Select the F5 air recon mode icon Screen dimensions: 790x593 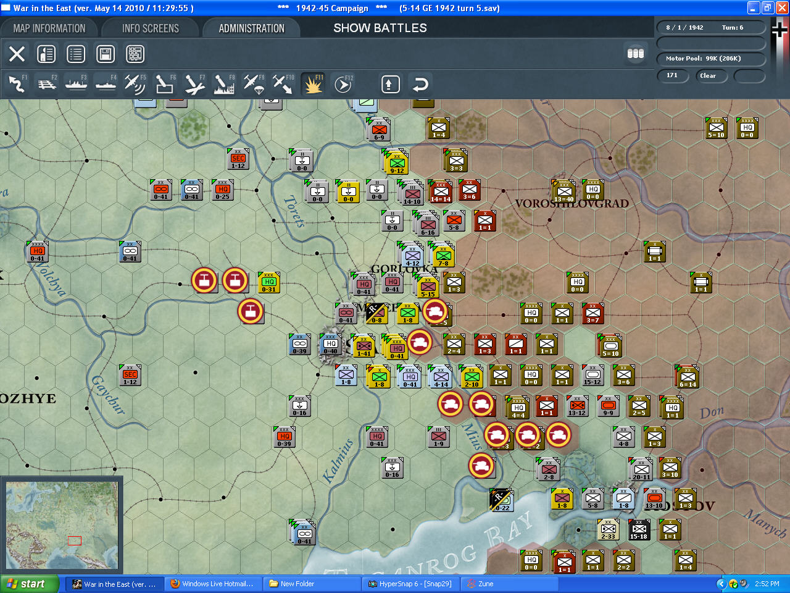pos(135,84)
